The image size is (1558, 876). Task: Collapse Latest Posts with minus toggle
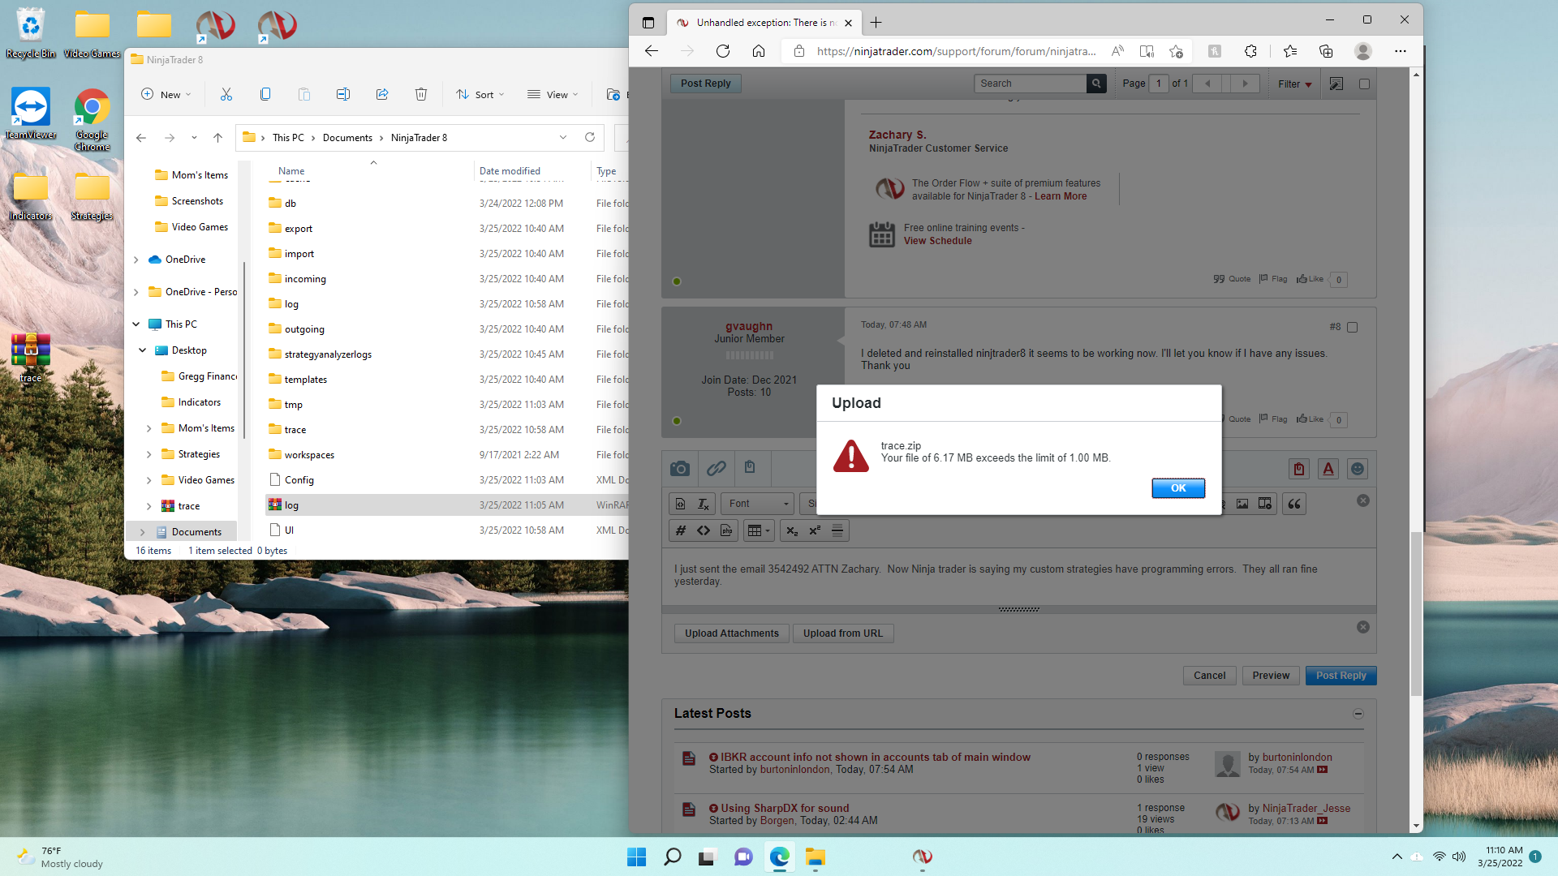[1358, 714]
